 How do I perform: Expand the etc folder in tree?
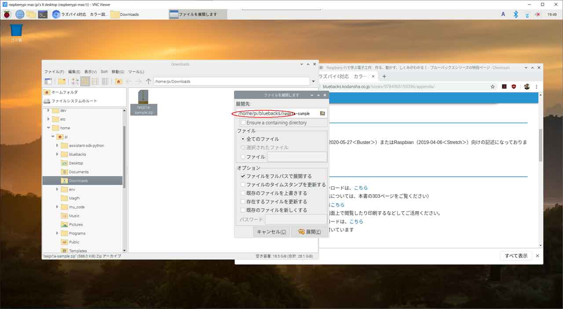pyautogui.click(x=48, y=119)
